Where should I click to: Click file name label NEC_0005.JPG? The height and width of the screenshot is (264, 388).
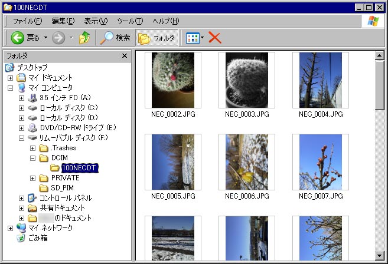(173, 196)
